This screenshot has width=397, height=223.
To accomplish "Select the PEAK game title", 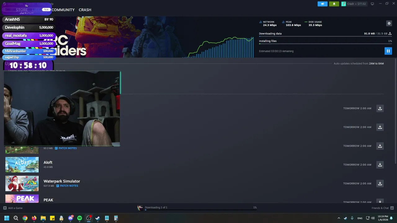I will 48,200.
